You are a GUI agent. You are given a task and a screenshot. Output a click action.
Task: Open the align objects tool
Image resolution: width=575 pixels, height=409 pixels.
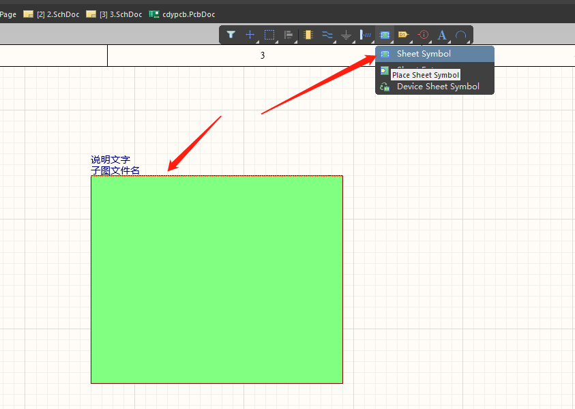(289, 35)
